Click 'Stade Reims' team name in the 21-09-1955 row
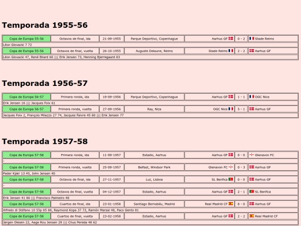The height and width of the screenshot is (226, 301). click(264, 39)
